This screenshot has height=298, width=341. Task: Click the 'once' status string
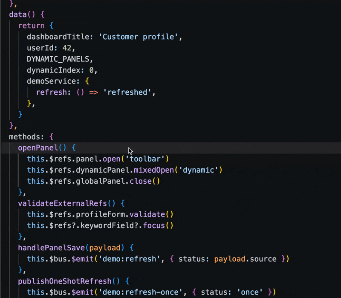[250, 292]
